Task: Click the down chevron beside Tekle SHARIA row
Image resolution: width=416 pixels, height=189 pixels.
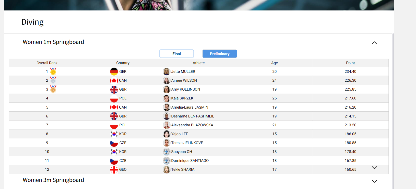Action: coord(374,168)
